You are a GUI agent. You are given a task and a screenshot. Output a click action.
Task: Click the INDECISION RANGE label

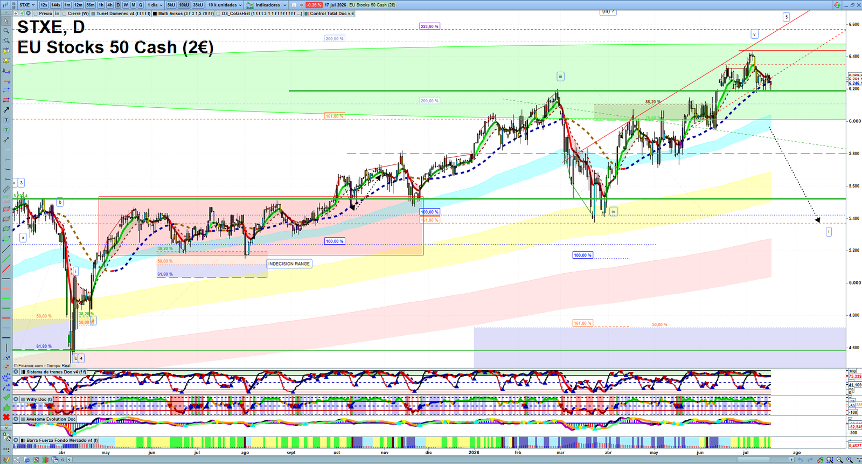tap(289, 264)
